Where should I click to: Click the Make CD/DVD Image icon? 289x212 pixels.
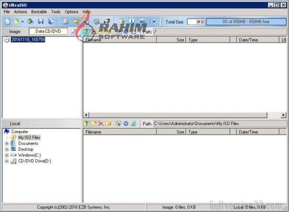click(66, 22)
